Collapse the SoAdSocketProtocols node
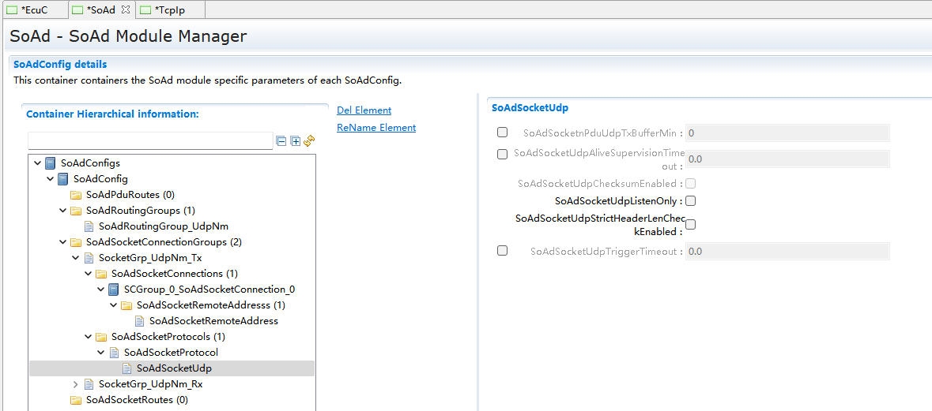 click(89, 337)
